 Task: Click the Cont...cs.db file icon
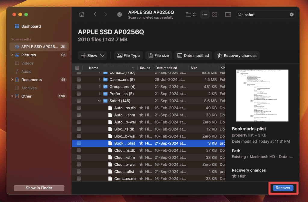(x=110, y=179)
